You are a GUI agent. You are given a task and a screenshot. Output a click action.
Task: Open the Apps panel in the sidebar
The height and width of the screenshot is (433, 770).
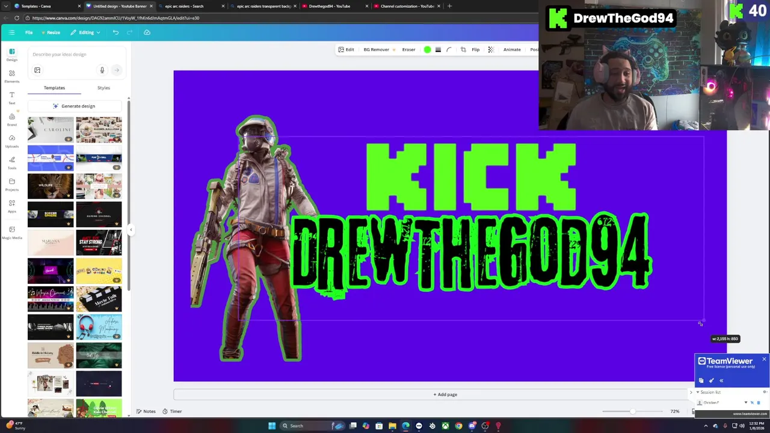pos(11,206)
